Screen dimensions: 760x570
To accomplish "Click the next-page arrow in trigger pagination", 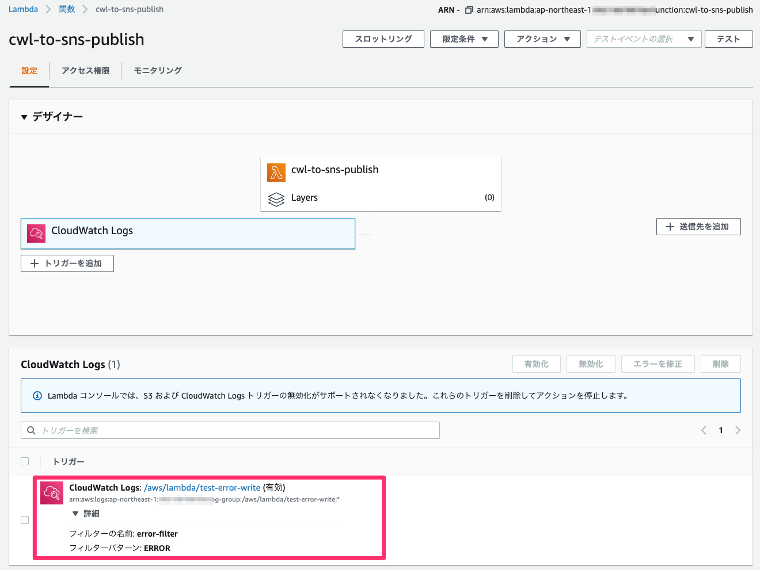I will click(x=738, y=430).
